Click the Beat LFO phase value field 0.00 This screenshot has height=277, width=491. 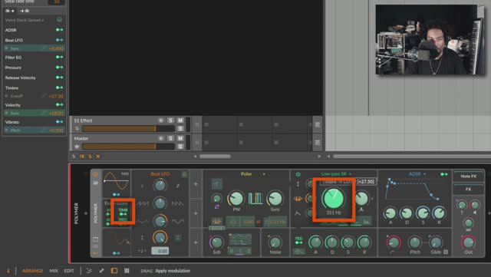point(160,251)
